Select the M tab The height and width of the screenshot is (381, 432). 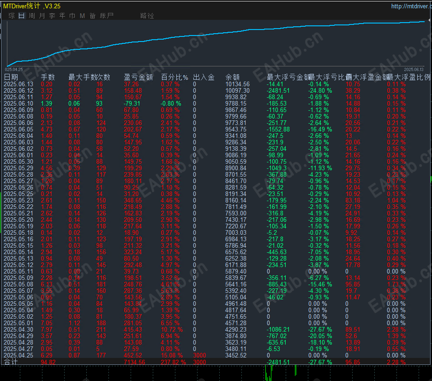(82, 16)
